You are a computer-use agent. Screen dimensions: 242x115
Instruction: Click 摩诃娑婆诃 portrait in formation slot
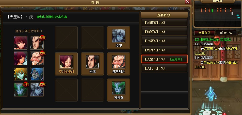coord(66,62)
